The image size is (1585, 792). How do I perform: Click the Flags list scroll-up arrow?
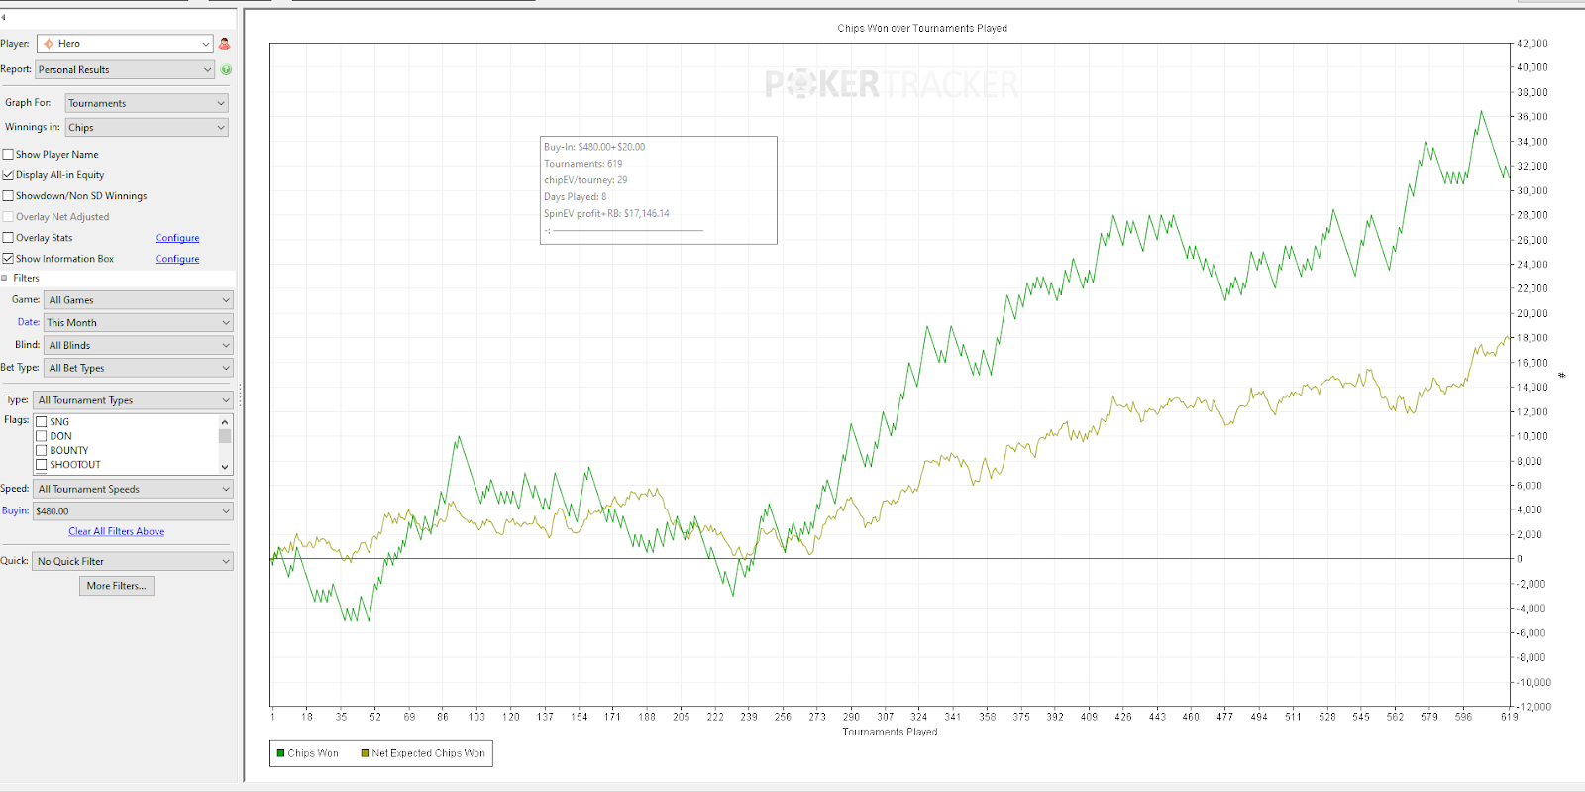pyautogui.click(x=225, y=421)
